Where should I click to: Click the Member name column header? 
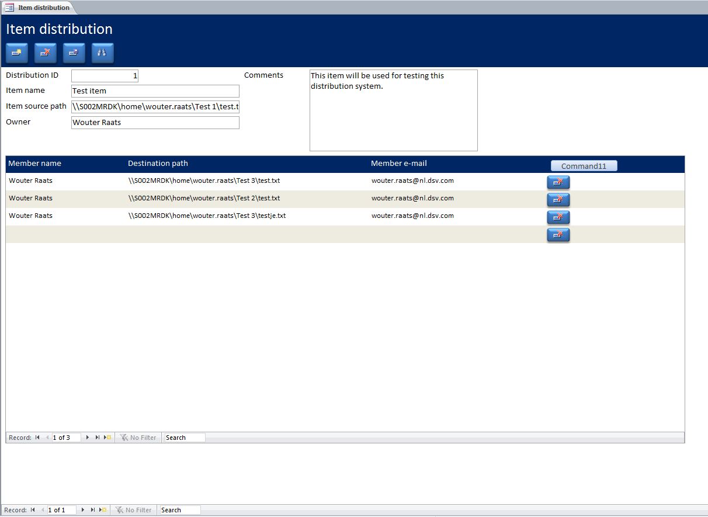click(34, 164)
